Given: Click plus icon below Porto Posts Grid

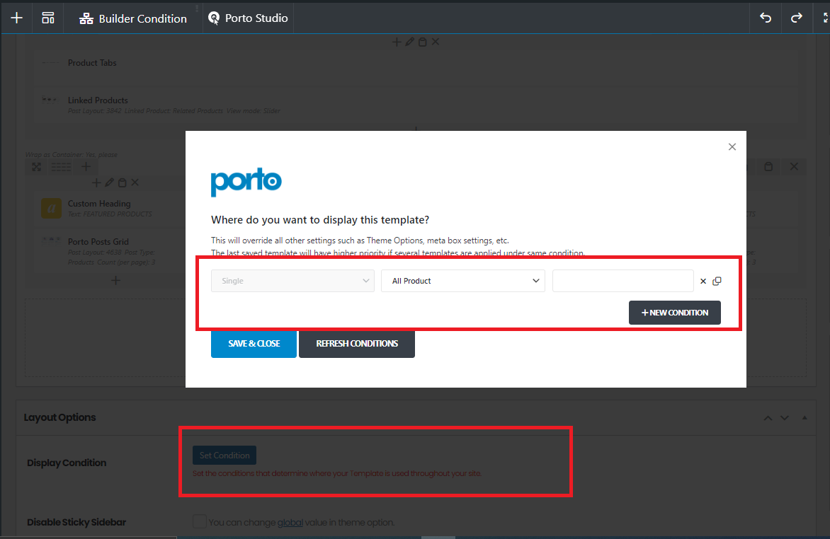Looking at the screenshot, I should [x=115, y=280].
